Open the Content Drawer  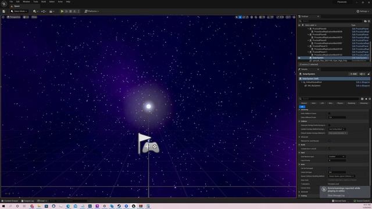[10, 201]
